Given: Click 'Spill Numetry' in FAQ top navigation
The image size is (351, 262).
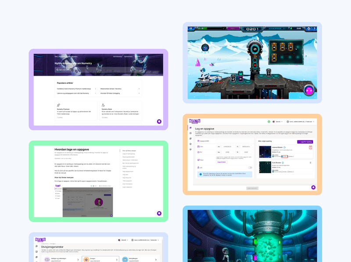Looking at the screenshot, I should pos(129,57).
